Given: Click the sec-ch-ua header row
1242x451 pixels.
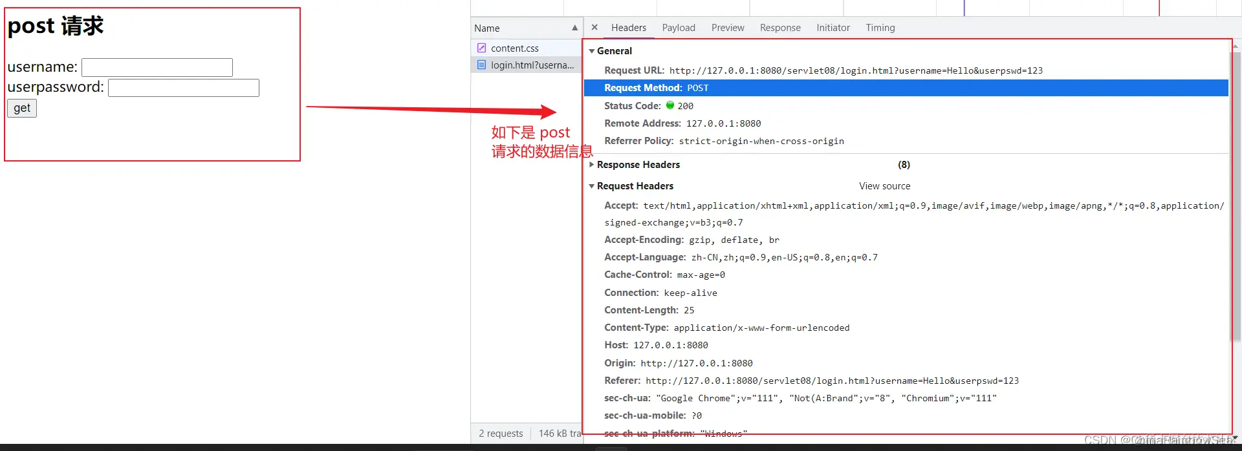Looking at the screenshot, I should pyautogui.click(x=906, y=398).
